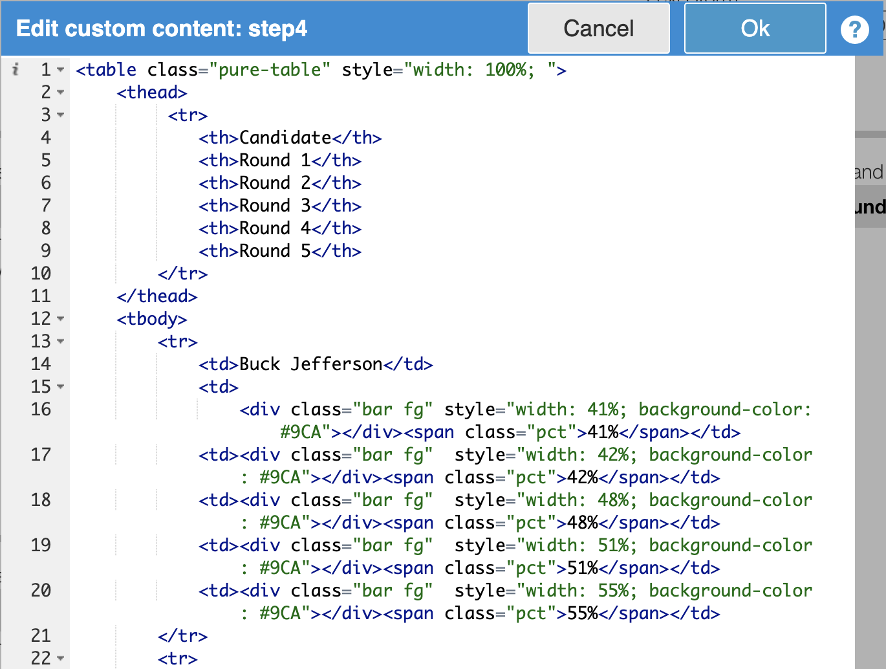Click line number 21 in the gutter
The height and width of the screenshot is (669, 886).
41,636
